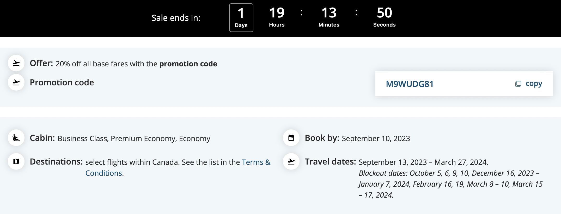
Task: Click the Sale ends in label
Action: [x=176, y=17]
